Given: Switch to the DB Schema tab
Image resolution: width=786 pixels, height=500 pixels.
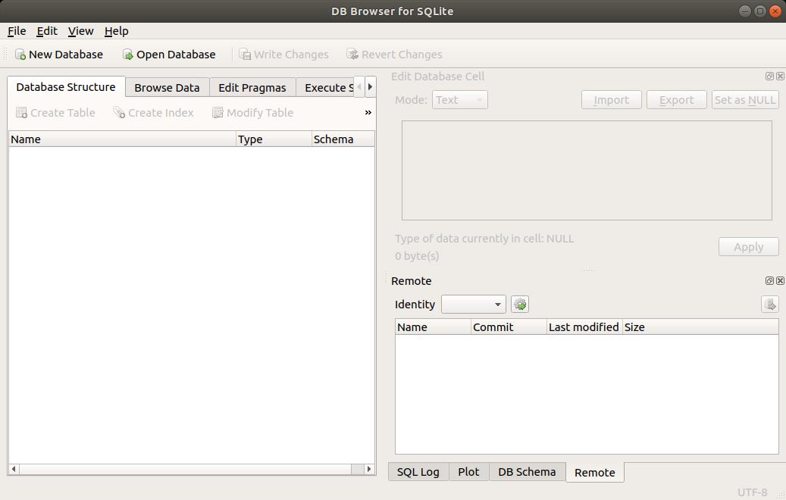Looking at the screenshot, I should 527,472.
